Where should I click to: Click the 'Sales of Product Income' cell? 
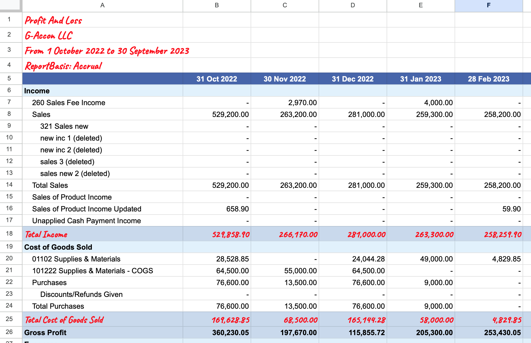pyautogui.click(x=103, y=197)
